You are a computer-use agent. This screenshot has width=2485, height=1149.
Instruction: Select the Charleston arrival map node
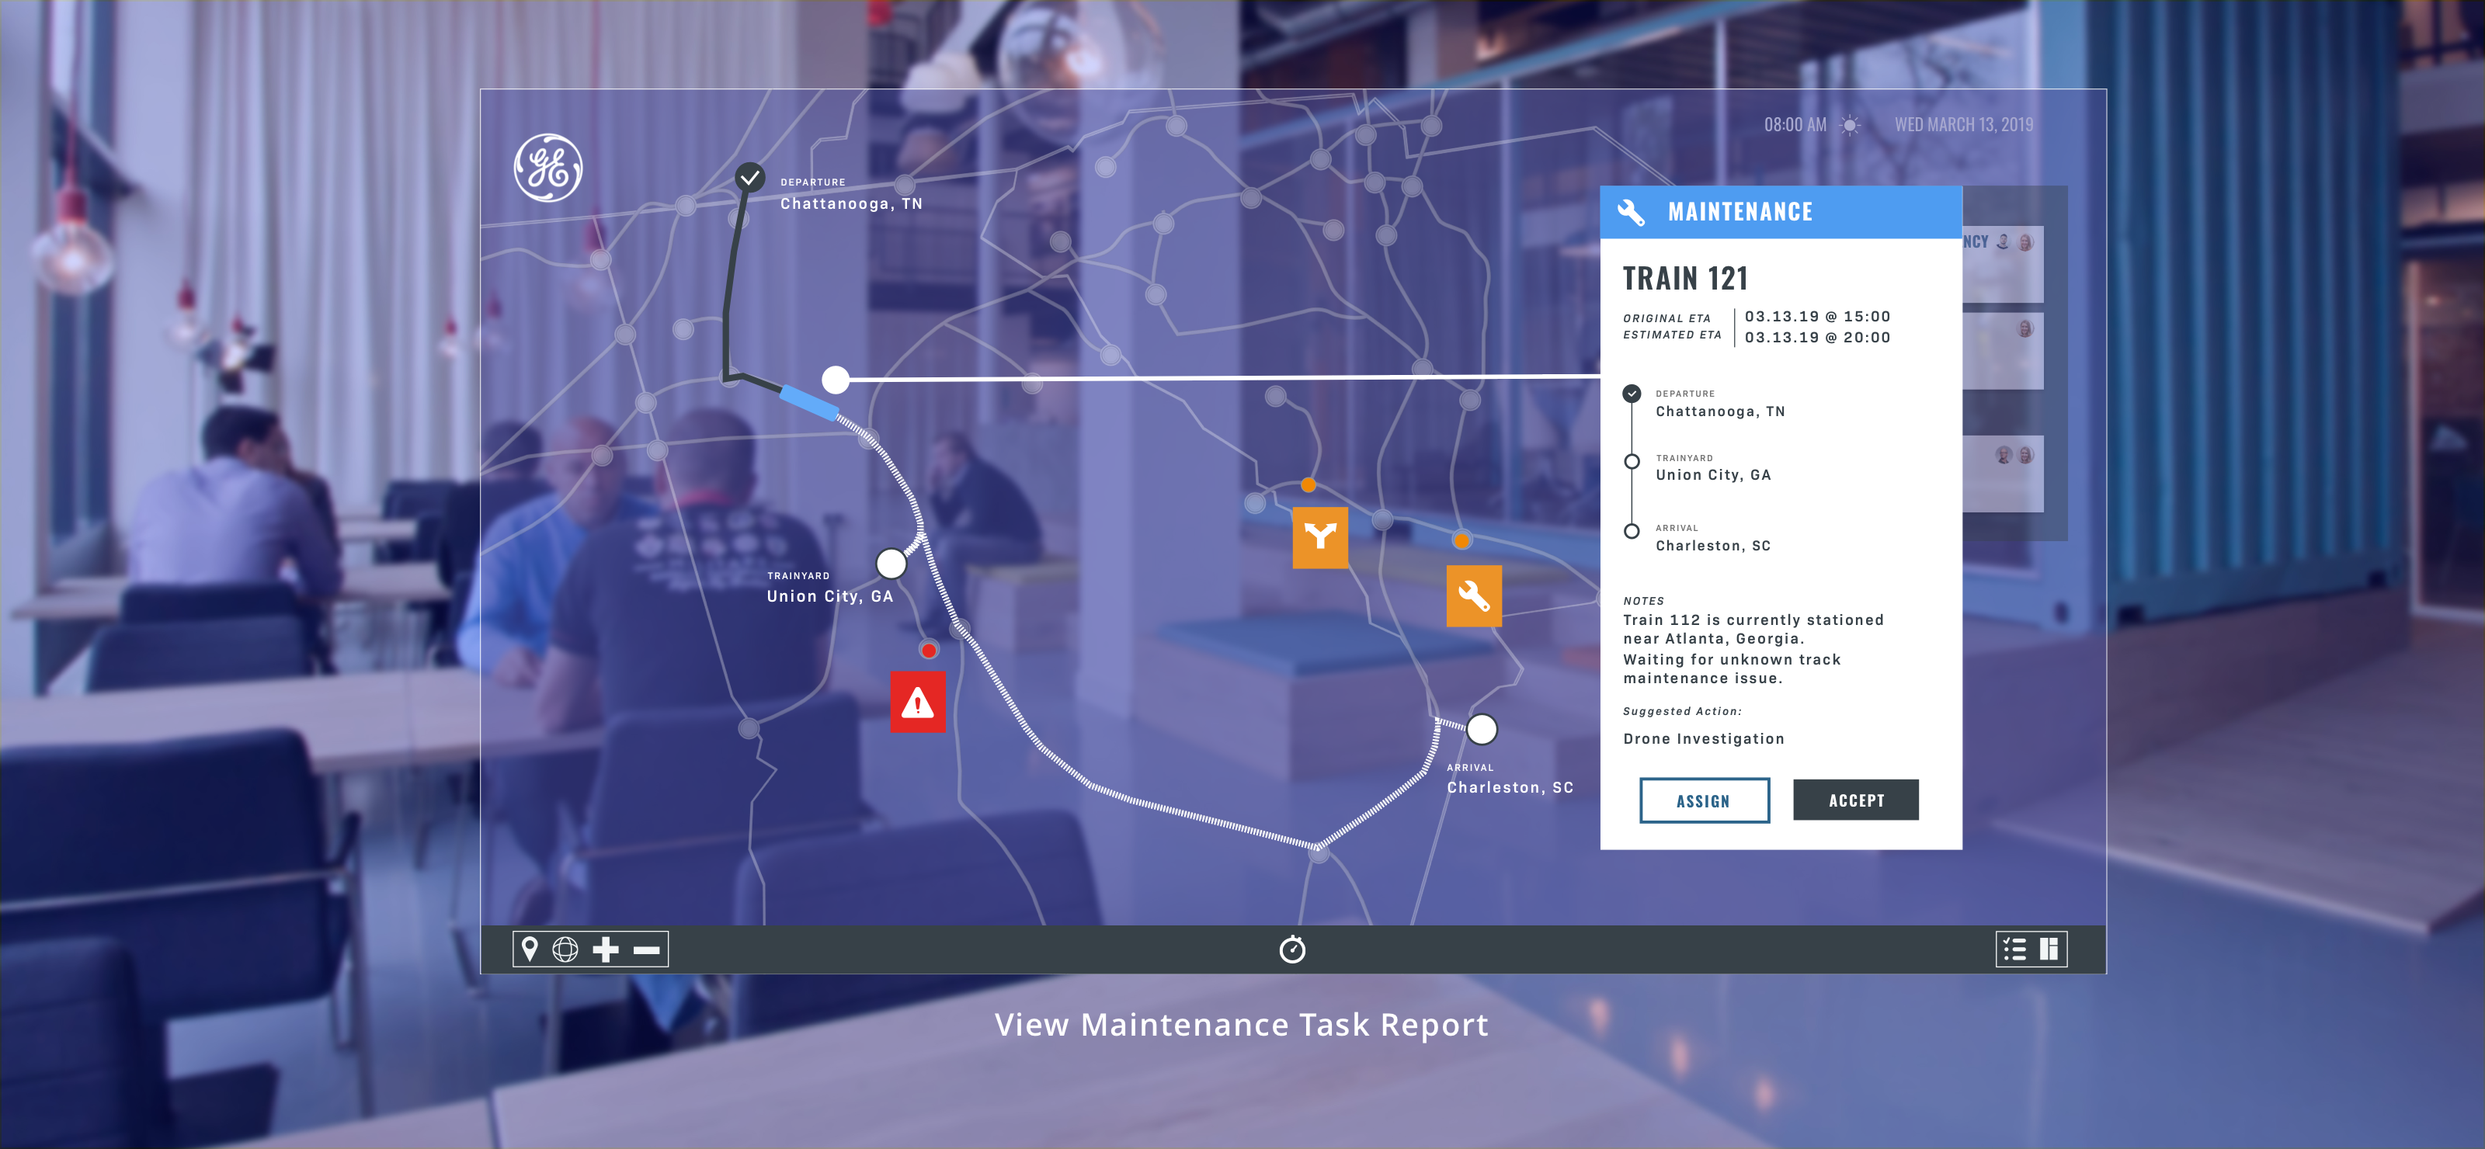coord(1481,729)
